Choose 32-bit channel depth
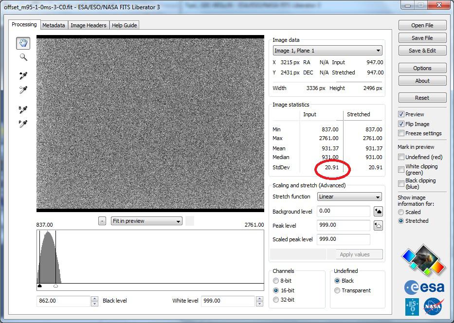The height and width of the screenshot is (323, 454). tap(276, 300)
